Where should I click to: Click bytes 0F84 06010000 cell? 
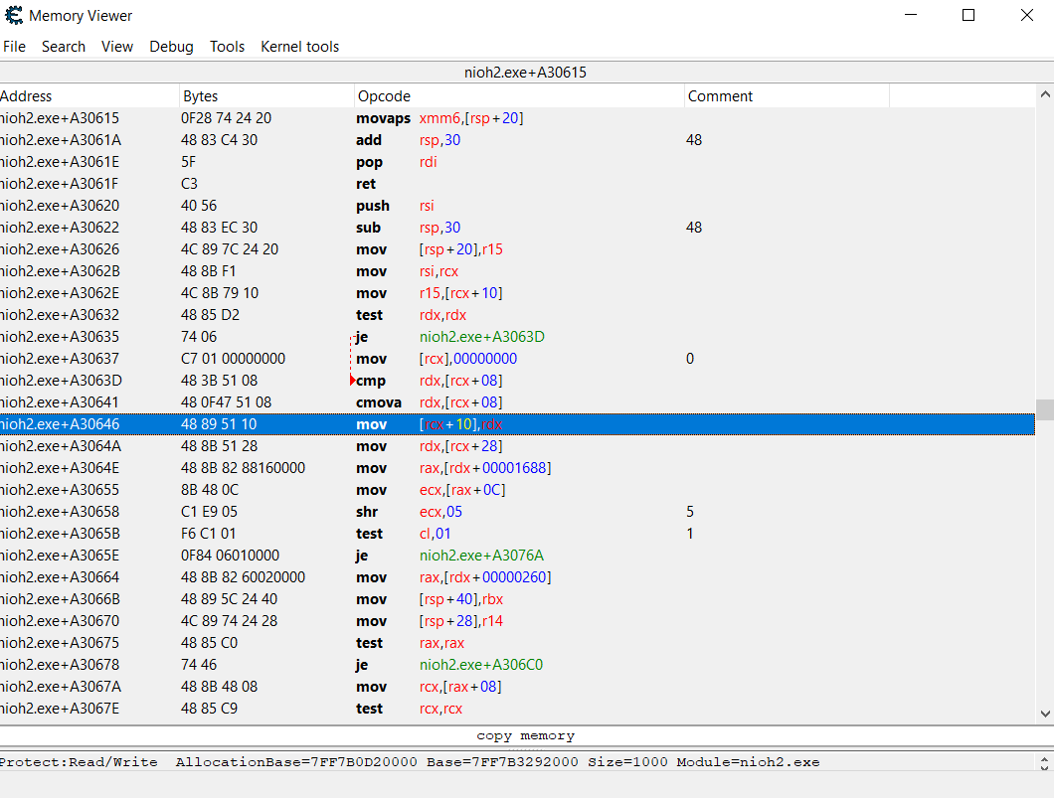pyautogui.click(x=230, y=556)
